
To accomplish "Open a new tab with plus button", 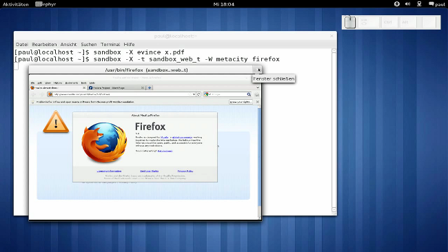I will coord(150,88).
